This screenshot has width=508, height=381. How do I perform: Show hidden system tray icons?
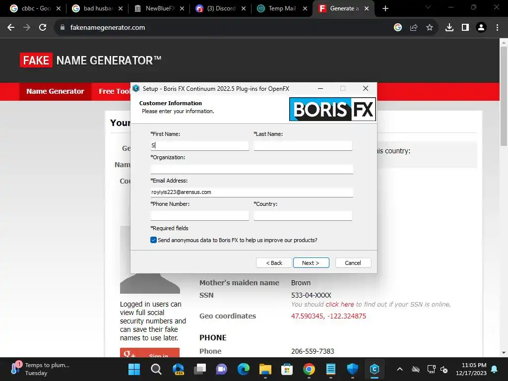(400, 369)
